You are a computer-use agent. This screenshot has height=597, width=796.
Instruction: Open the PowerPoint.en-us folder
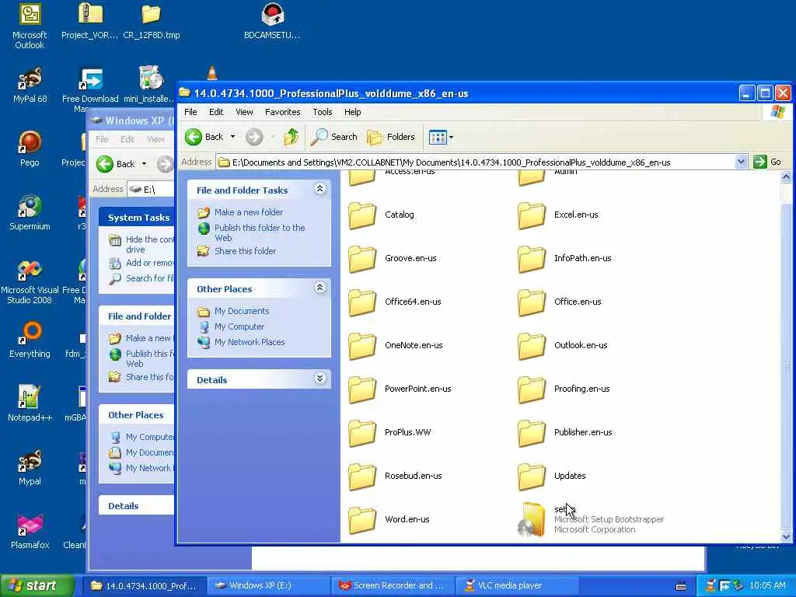tap(400, 389)
